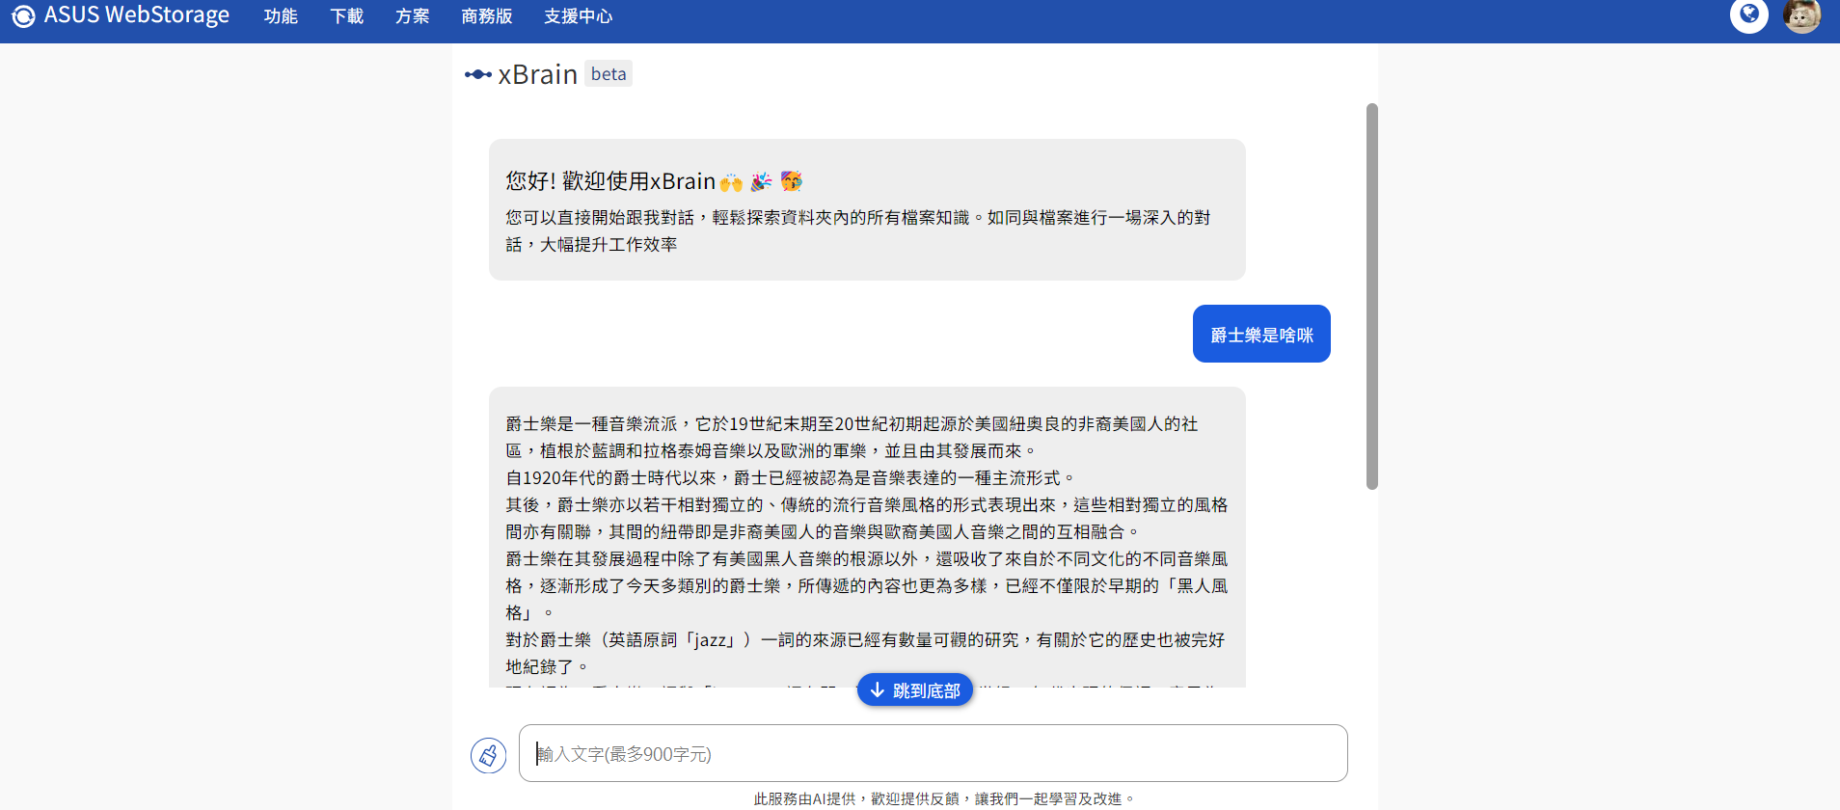
Task: Focus the 輸入文字 message input field
Action: pyautogui.click(x=933, y=753)
